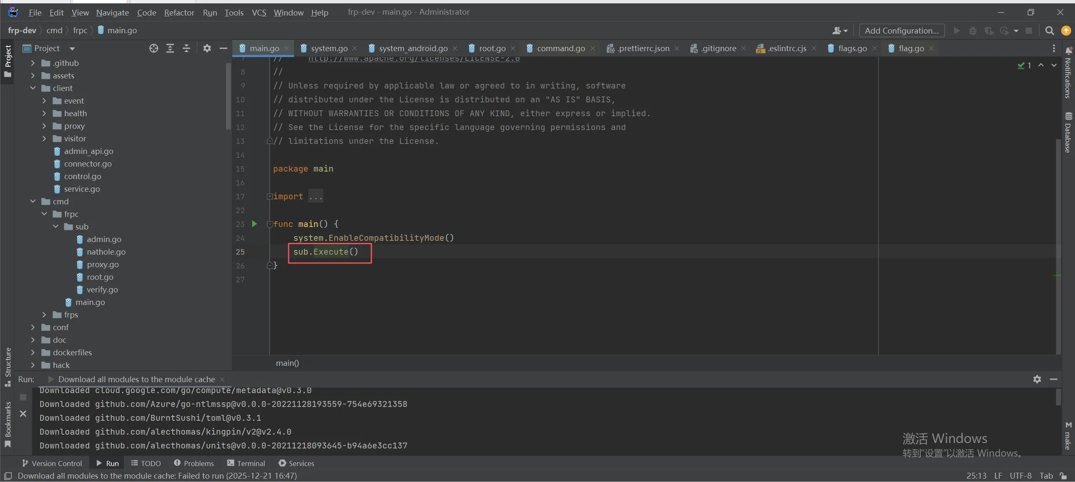The width and height of the screenshot is (1075, 482).
Task: Toggle the Project tool window stripe button
Action: click(x=8, y=61)
